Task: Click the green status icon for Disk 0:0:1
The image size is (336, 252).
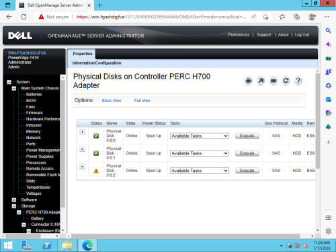Action: (96, 153)
